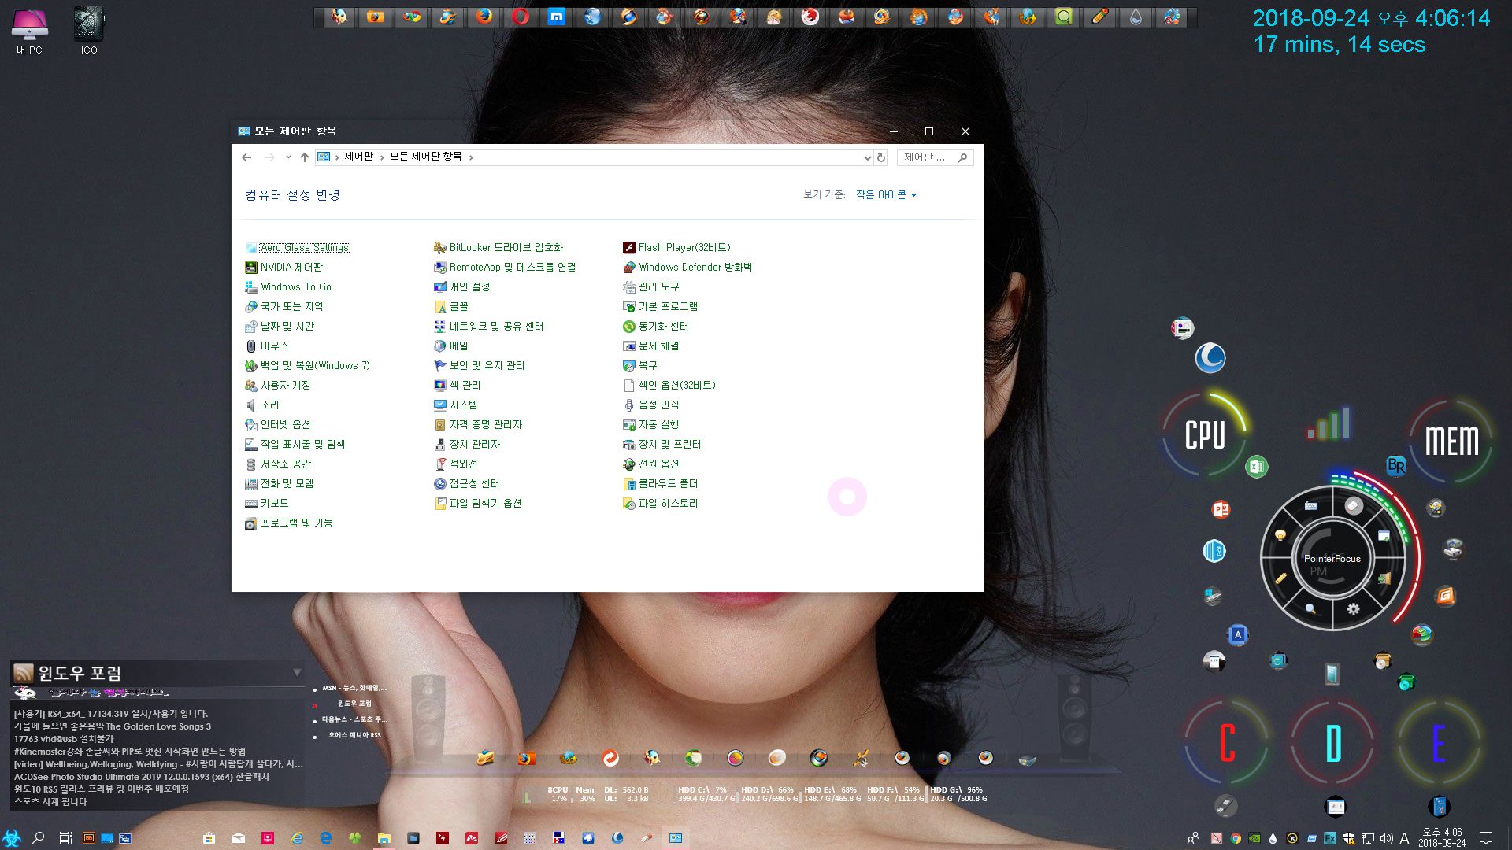
Task: Click PointerFocus center of radial menu
Action: (x=1332, y=559)
